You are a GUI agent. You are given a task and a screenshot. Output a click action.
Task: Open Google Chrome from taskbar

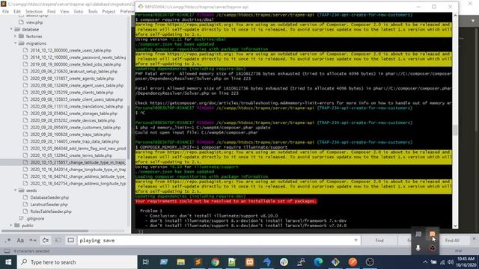(x=215, y=262)
